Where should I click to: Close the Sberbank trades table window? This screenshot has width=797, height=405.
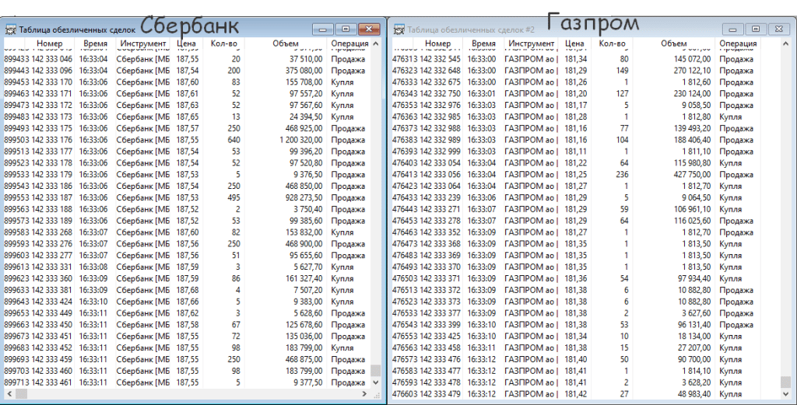click(x=367, y=29)
